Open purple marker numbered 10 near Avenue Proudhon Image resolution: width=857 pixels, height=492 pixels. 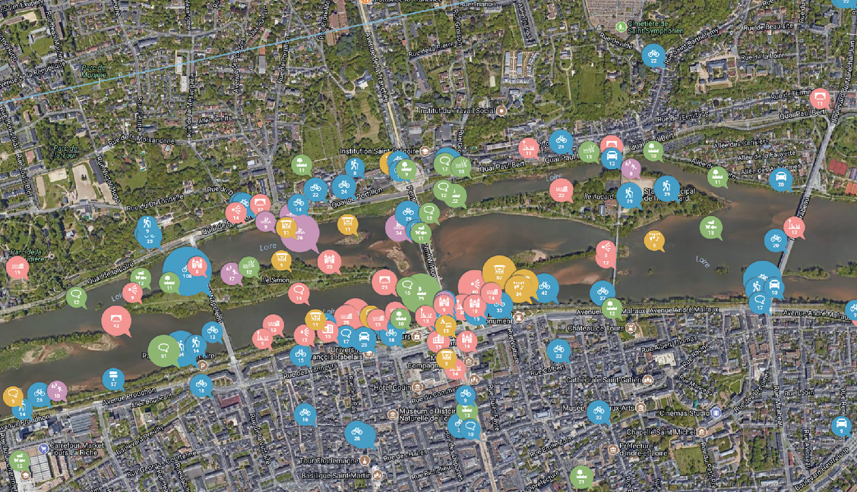point(57,391)
